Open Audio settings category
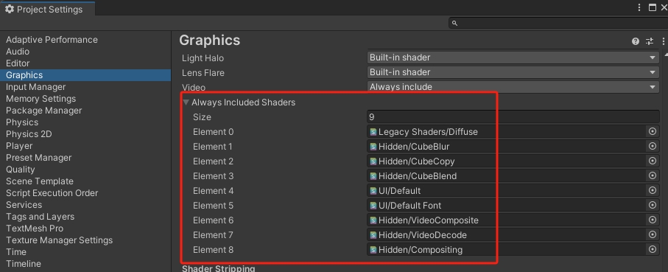 click(x=18, y=52)
